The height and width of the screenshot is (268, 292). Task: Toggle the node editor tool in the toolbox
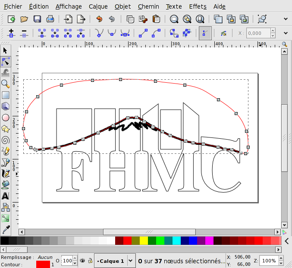click(6, 62)
